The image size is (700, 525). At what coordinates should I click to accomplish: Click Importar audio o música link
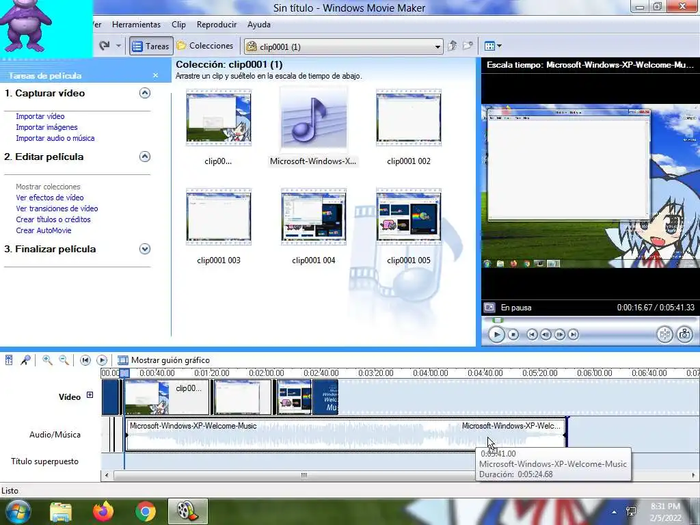[x=55, y=138]
